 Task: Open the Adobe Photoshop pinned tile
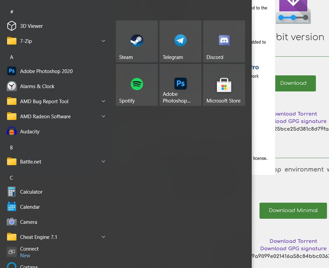coord(181,85)
